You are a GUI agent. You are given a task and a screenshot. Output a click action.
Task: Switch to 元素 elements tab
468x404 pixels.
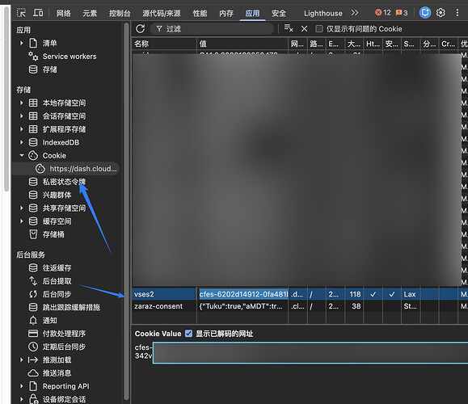(x=90, y=13)
